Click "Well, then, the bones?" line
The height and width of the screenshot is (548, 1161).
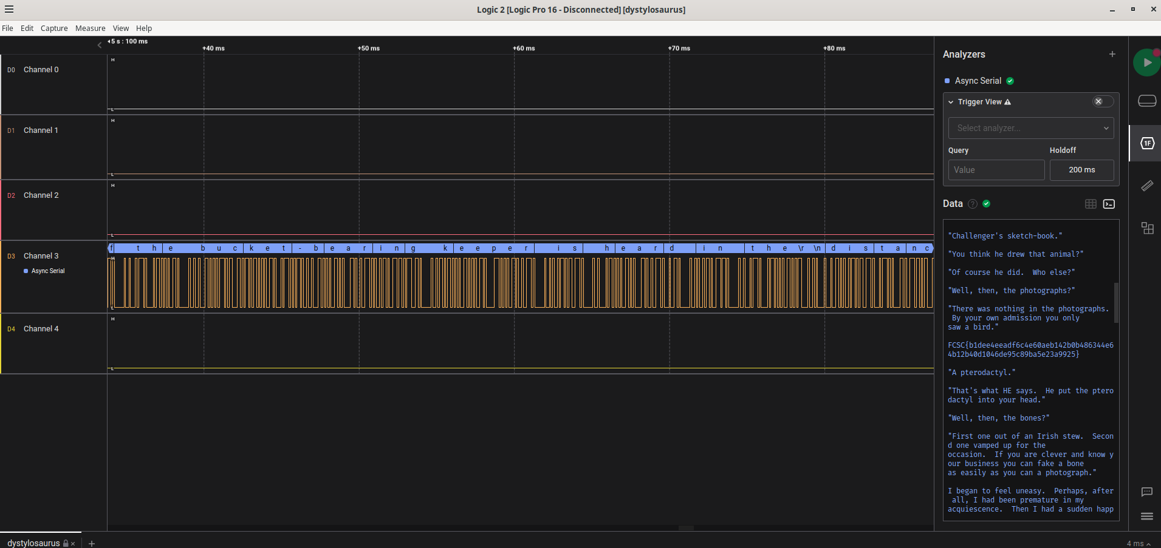[x=998, y=418]
